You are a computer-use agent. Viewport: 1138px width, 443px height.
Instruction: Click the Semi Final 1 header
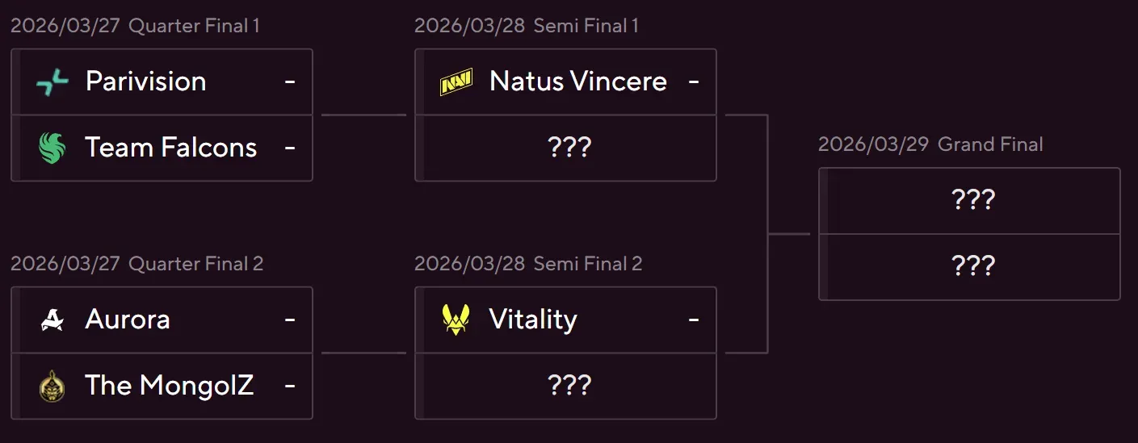(x=586, y=26)
